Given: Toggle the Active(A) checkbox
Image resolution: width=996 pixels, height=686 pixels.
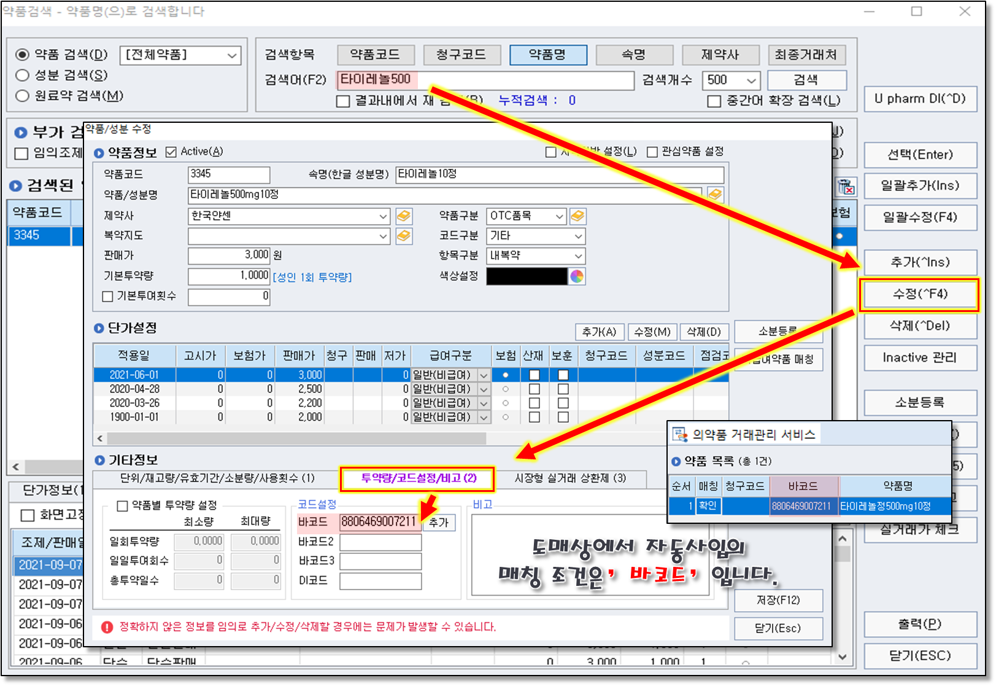Looking at the screenshot, I should pos(171,152).
